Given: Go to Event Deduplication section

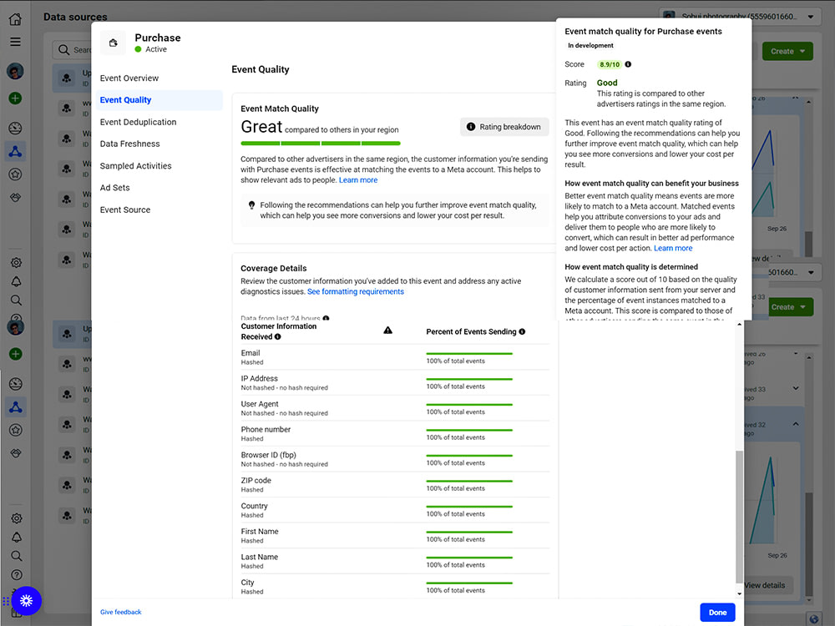Looking at the screenshot, I should click(138, 122).
